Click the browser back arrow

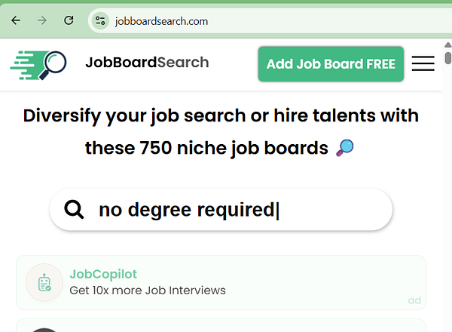16,21
